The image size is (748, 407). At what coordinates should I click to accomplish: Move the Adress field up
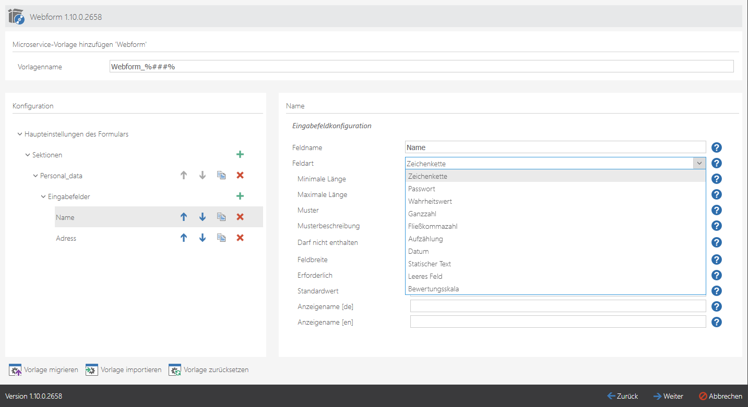[183, 238]
